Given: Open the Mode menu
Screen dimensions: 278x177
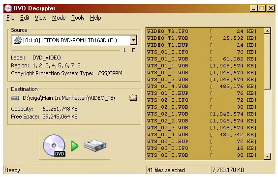Looking at the screenshot, I should pos(59,18).
